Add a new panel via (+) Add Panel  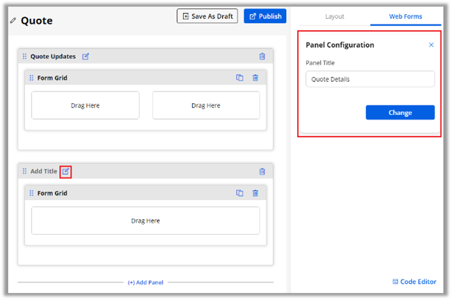pyautogui.click(x=145, y=282)
